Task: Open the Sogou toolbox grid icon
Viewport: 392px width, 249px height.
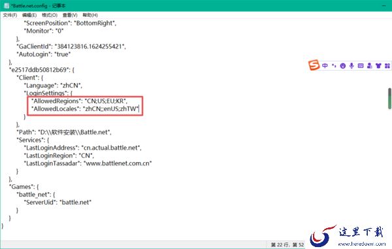Action: [387, 66]
